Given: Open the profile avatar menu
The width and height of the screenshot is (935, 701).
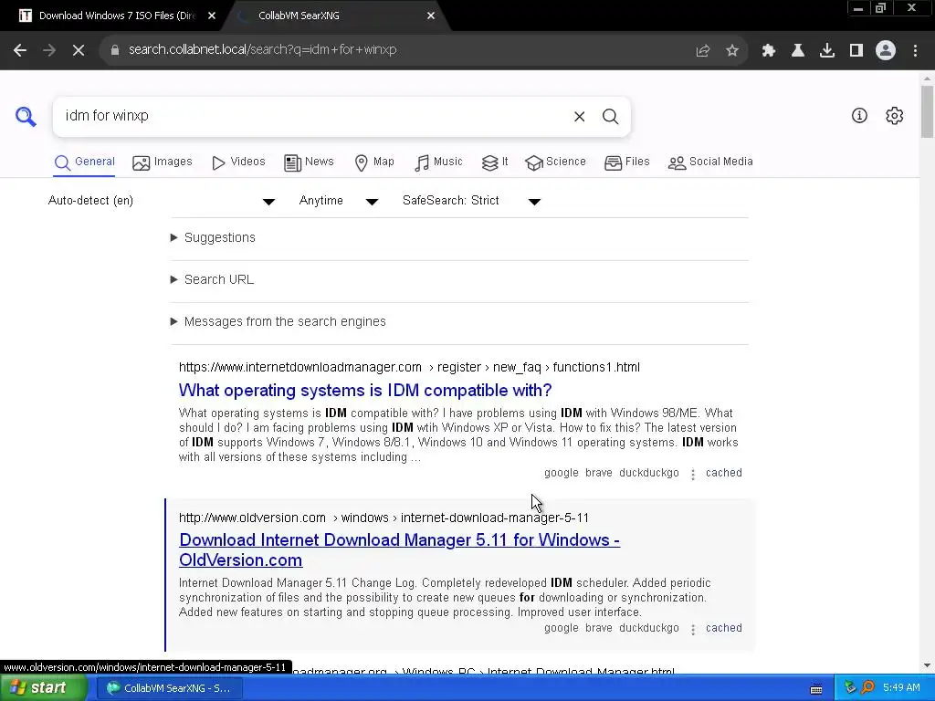Looking at the screenshot, I should tap(886, 51).
